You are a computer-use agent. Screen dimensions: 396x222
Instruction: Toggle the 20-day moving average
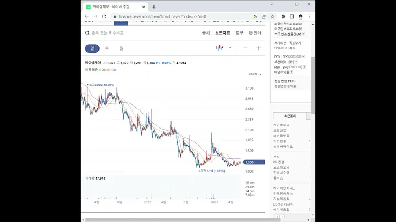coord(103,70)
